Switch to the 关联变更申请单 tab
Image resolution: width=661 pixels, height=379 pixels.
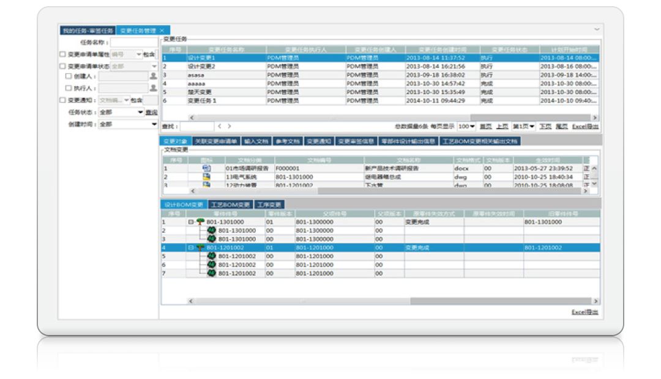point(215,141)
